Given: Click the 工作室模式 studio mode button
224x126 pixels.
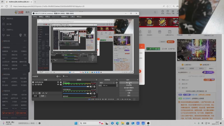Looking at the screenshot, I should click(129, 90).
